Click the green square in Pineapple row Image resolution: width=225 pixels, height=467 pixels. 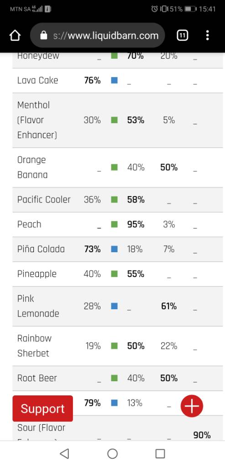115,274
